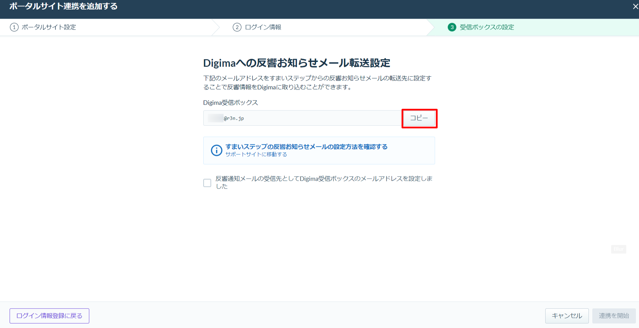Open the すまいステップ反響お知らせメール設定方法 link

[x=306, y=147]
